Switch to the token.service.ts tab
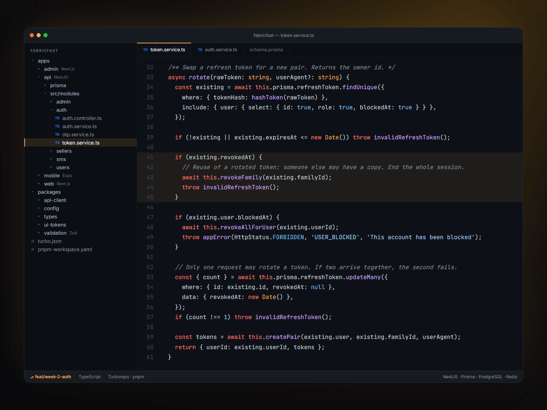 164,50
